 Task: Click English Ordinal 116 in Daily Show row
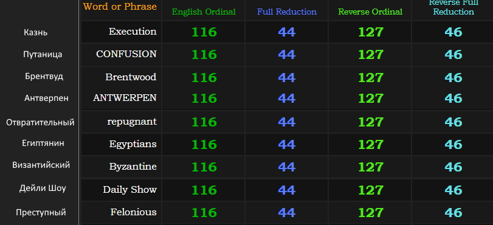click(x=204, y=190)
